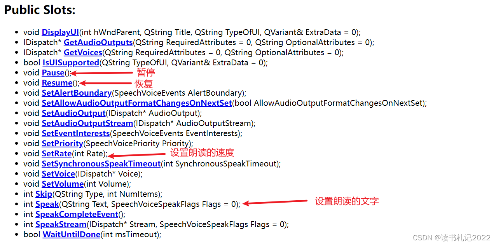Open the GetVoices function link
Image resolution: width=496 pixels, height=245 pixels.
83,52
